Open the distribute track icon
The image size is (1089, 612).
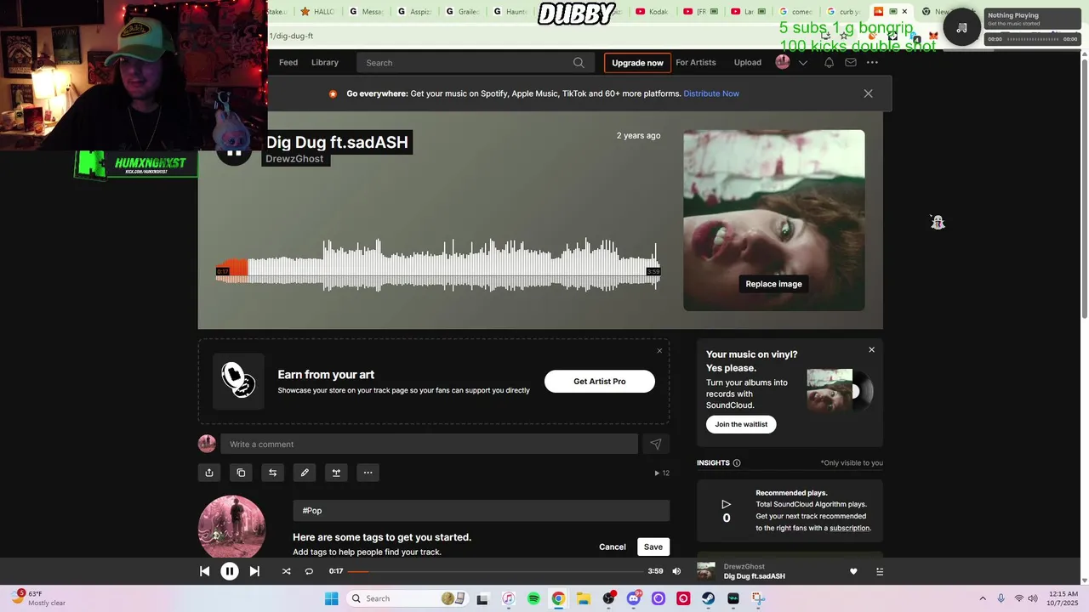point(336,473)
